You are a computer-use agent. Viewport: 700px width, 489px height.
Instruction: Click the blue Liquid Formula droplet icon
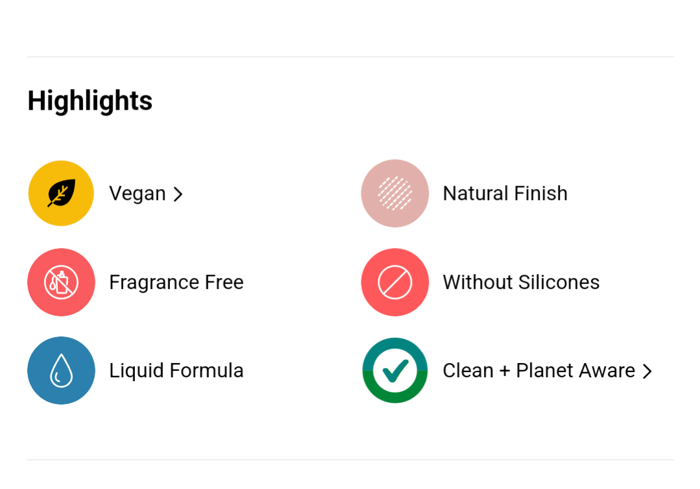(61, 371)
